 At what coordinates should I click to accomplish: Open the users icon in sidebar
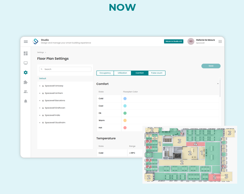tap(26, 91)
